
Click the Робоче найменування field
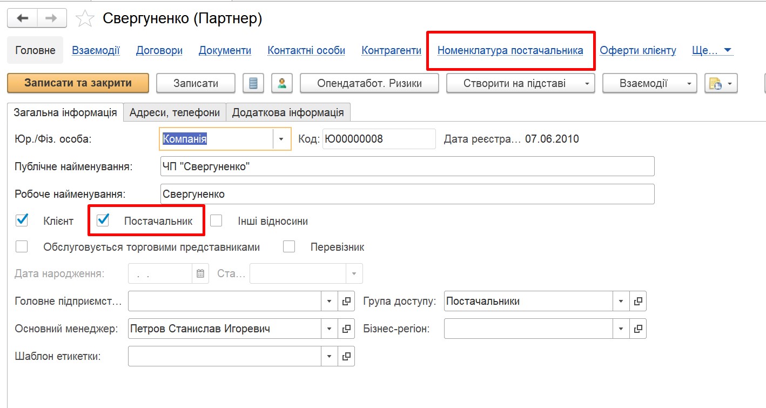407,194
